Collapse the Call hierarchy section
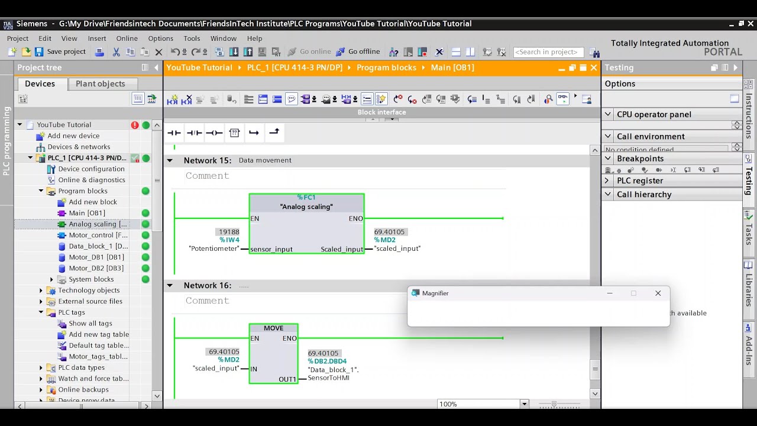This screenshot has height=426, width=757. click(607, 194)
